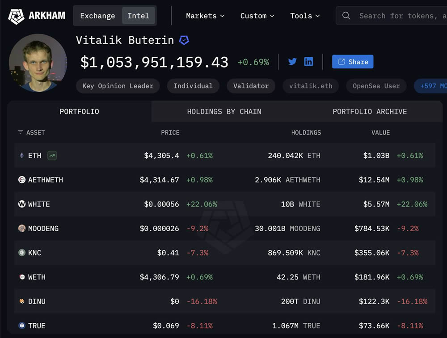Viewport: 447px width, 338px height.
Task: Click the AETHWETH token icon
Action: (x=21, y=180)
